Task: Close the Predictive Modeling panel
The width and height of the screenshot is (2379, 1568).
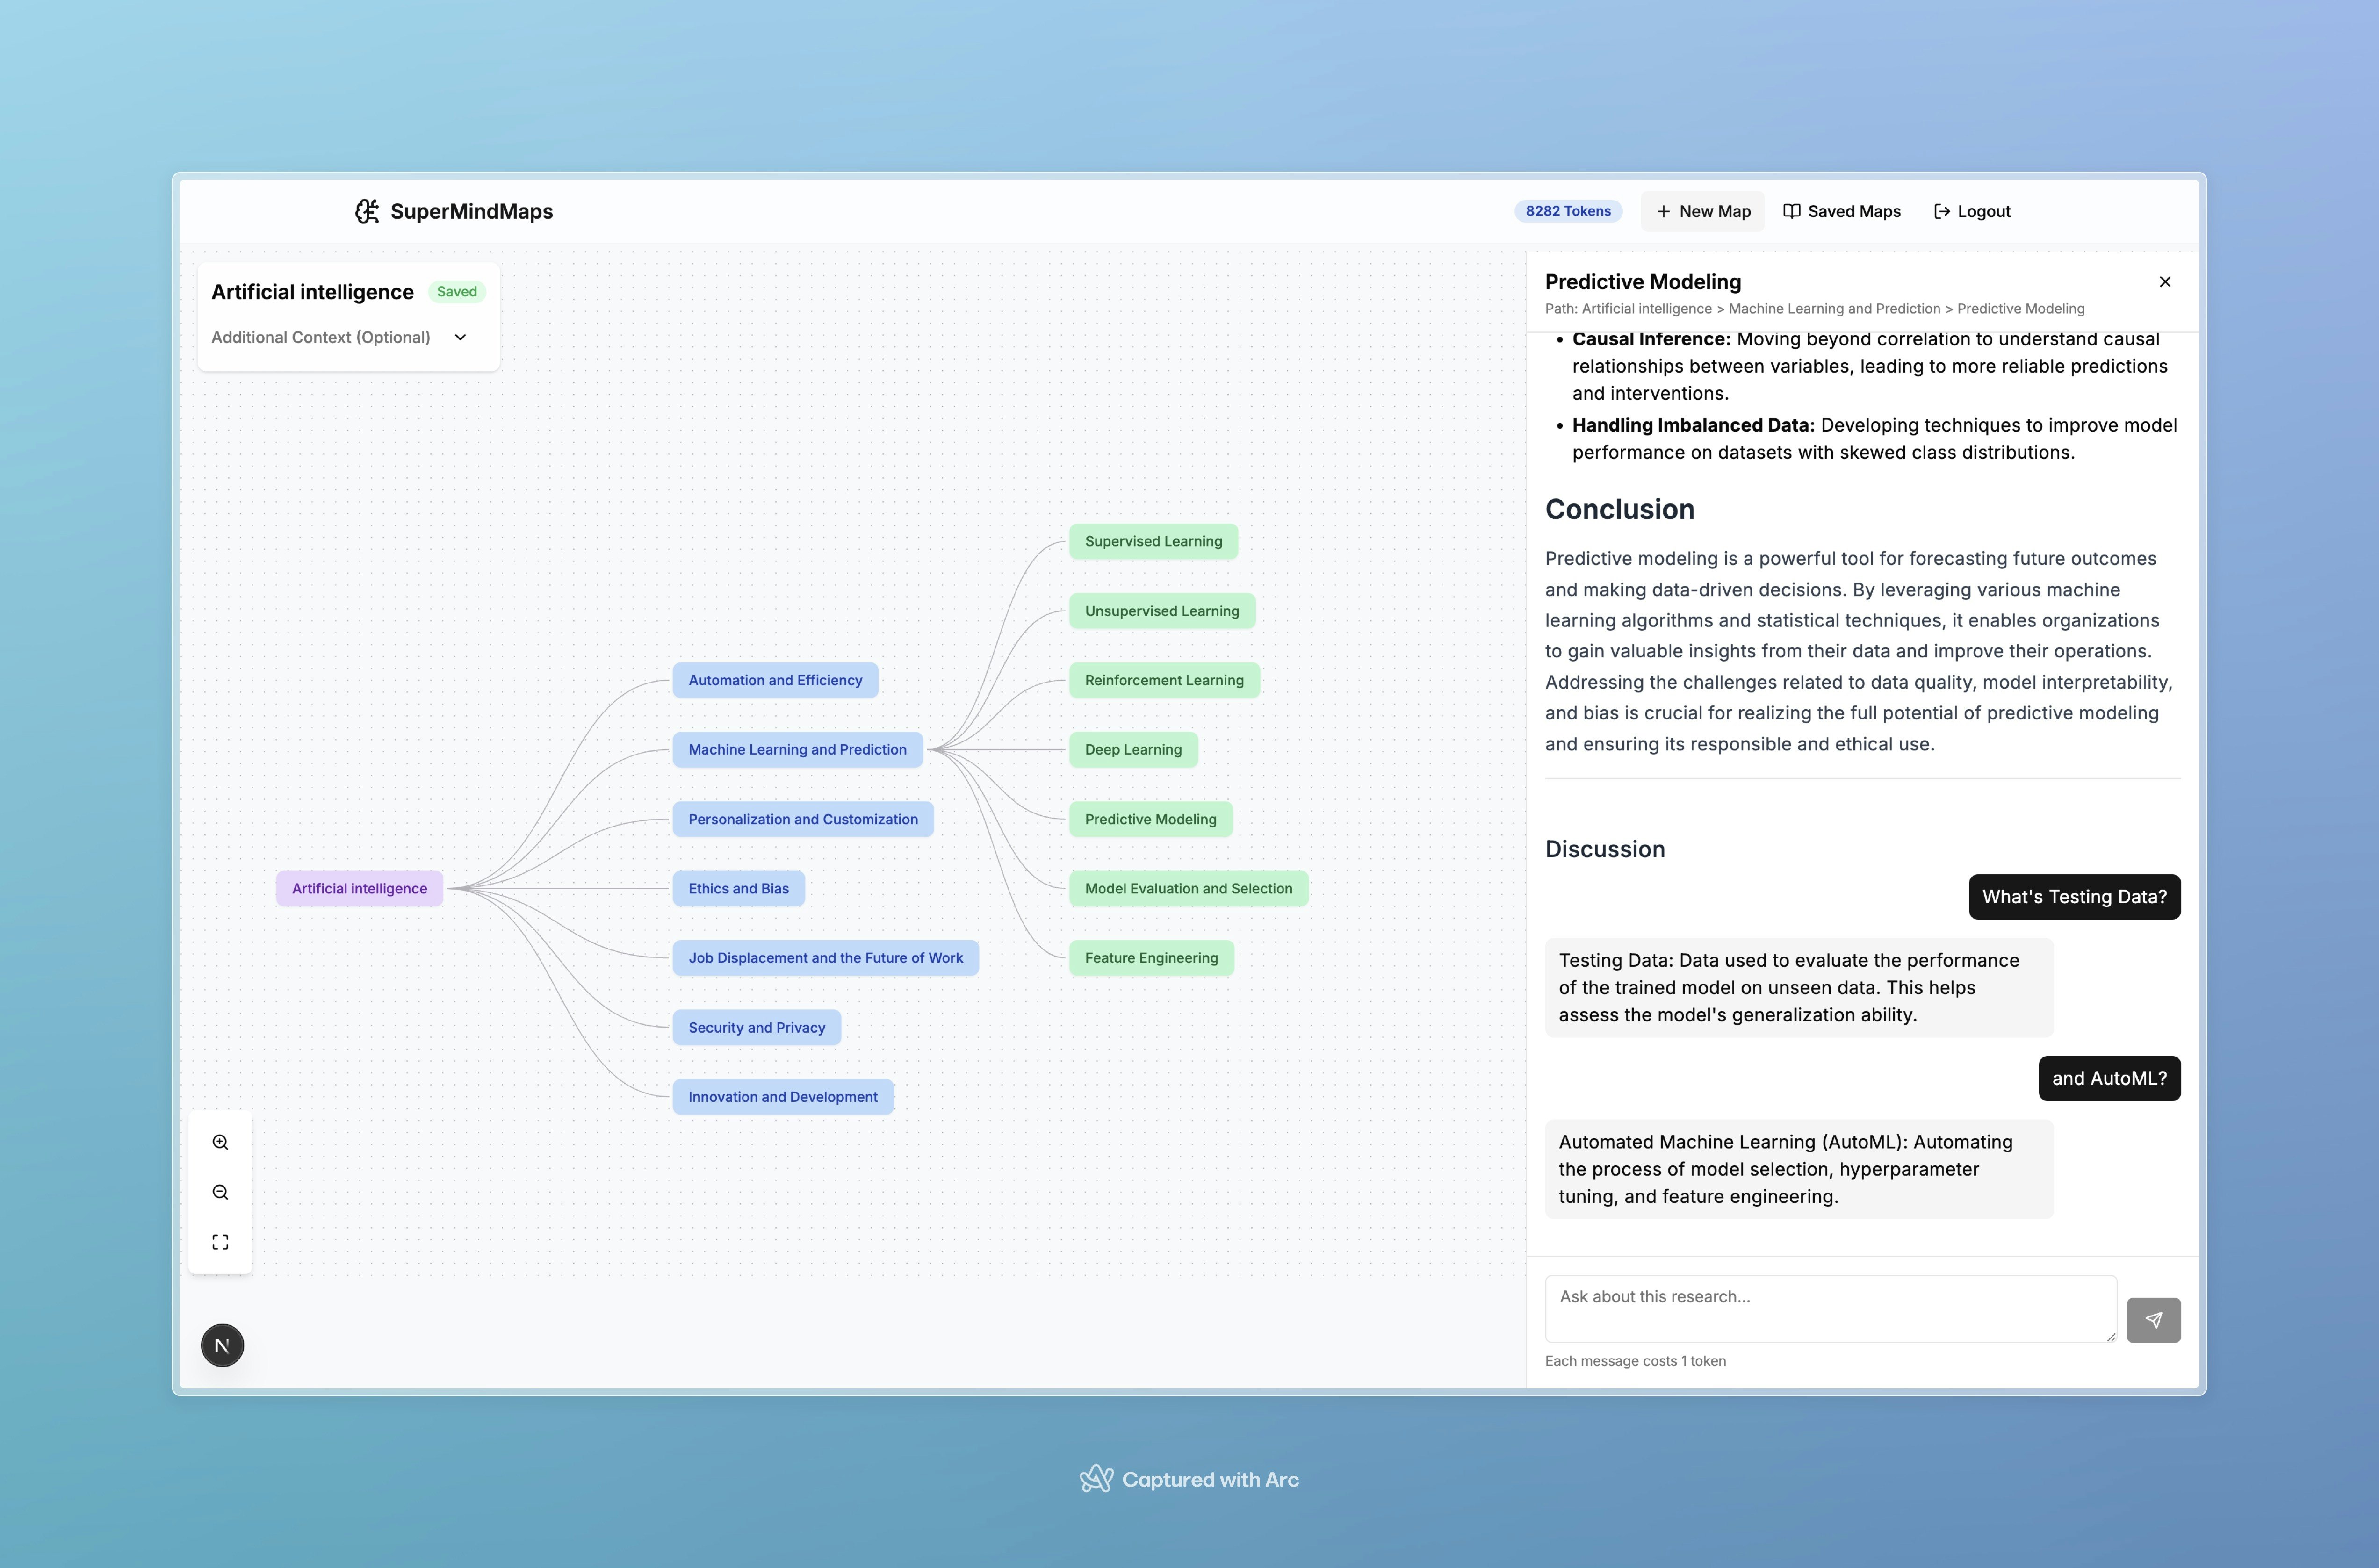Action: tap(2165, 282)
